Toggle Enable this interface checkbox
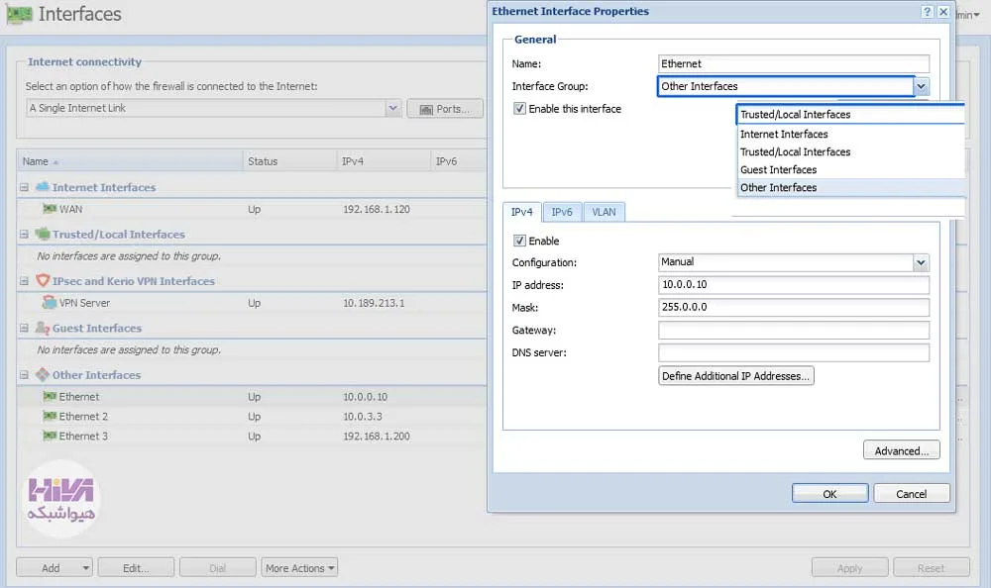991x588 pixels. [x=519, y=109]
